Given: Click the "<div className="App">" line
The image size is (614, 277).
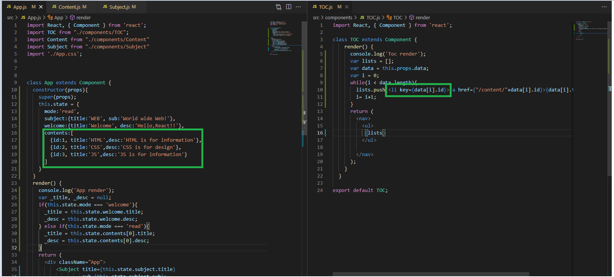Looking at the screenshot, I should pos(75,262).
